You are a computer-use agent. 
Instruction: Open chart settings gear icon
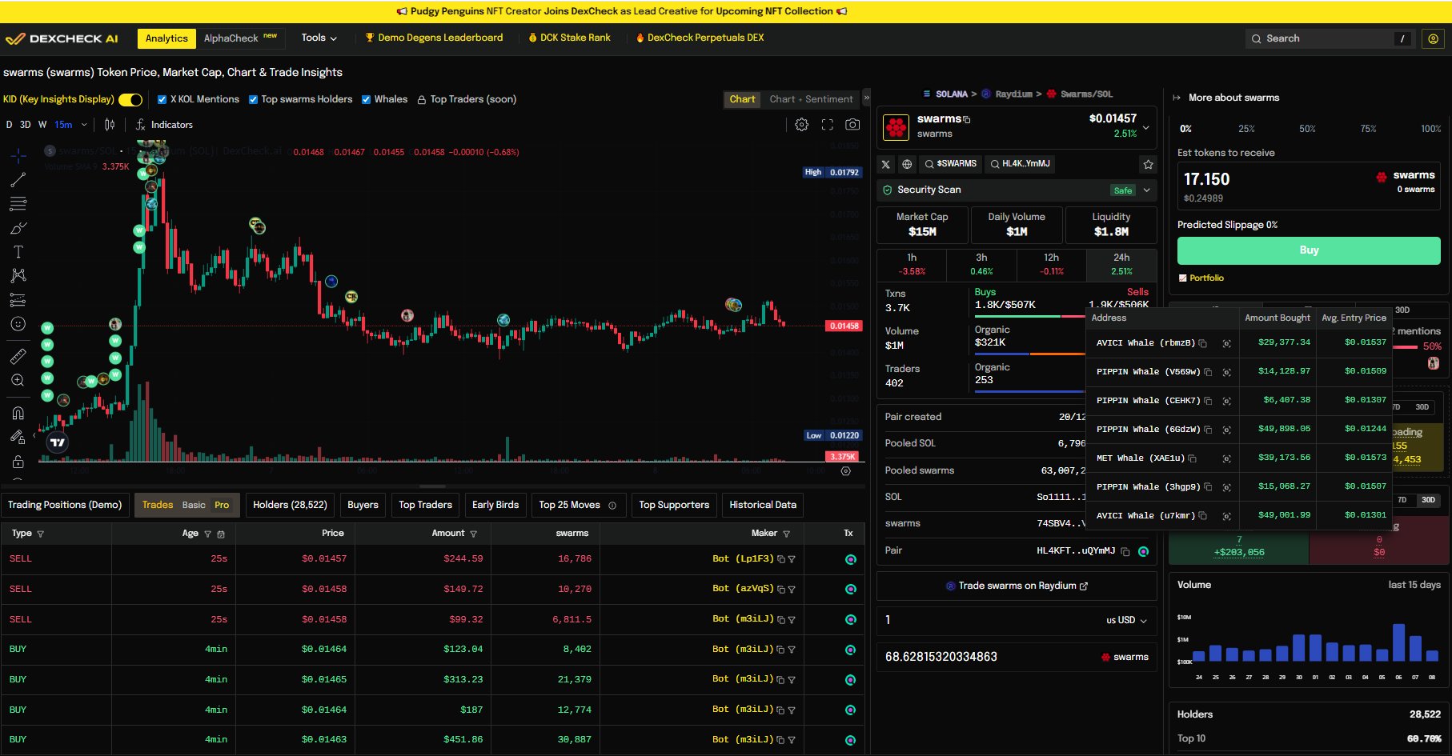coord(801,125)
